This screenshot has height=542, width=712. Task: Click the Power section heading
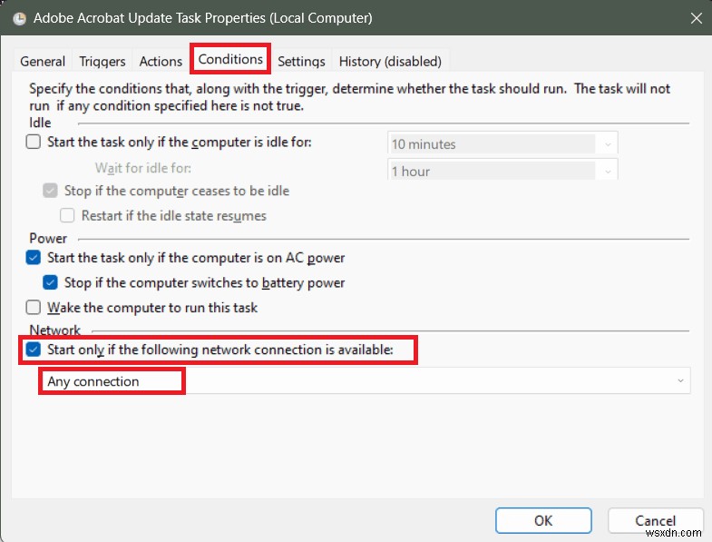[48, 238]
